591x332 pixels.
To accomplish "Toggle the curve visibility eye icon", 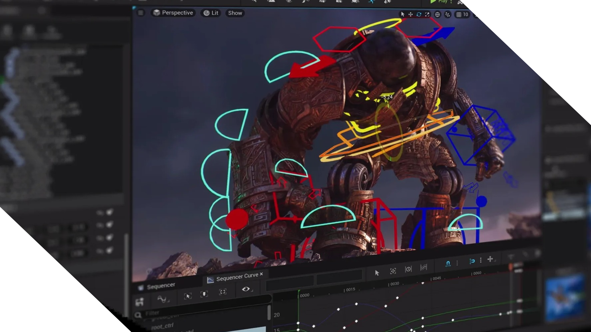I will tap(246, 289).
